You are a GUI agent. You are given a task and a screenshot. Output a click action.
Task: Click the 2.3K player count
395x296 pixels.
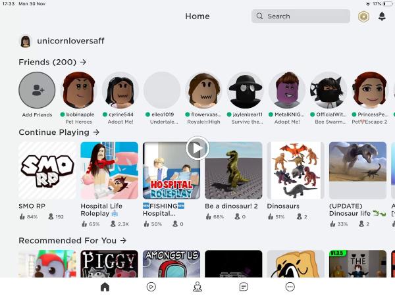120,224
